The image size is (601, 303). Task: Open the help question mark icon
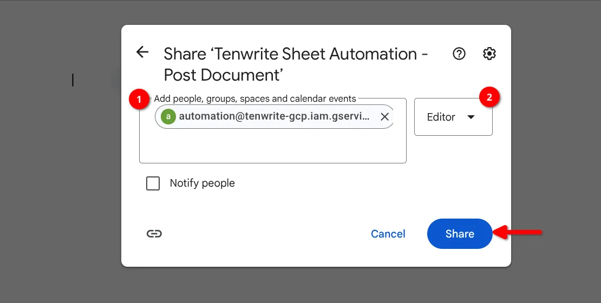click(459, 54)
